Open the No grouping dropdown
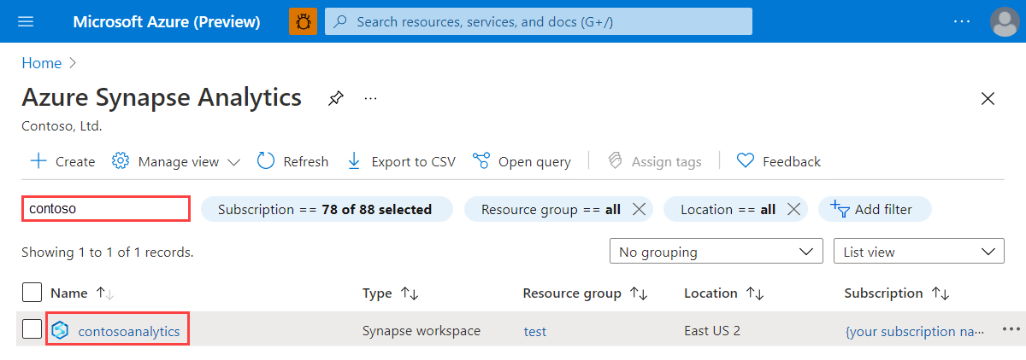Screen dimensions: 1026x360 pos(716,252)
